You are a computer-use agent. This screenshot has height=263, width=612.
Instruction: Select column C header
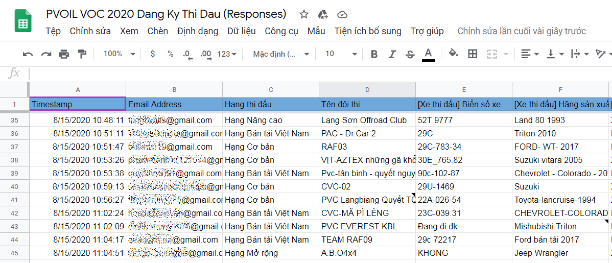(271, 90)
